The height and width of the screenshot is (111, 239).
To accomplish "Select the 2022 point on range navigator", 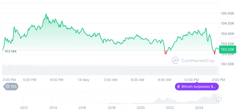I will point(170,108).
